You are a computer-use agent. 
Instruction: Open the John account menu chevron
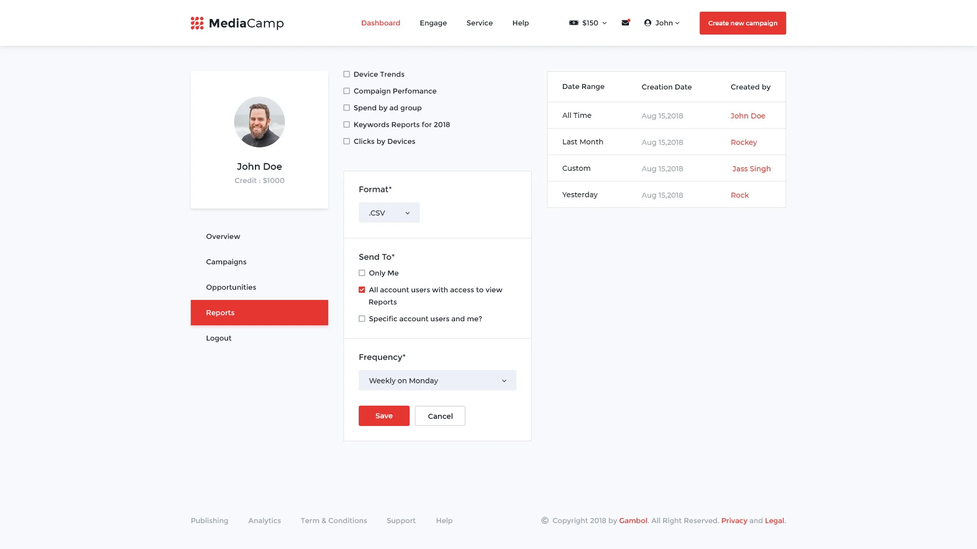tap(677, 23)
